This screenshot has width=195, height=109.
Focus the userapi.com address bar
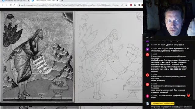pyautogui.click(x=70, y=5)
